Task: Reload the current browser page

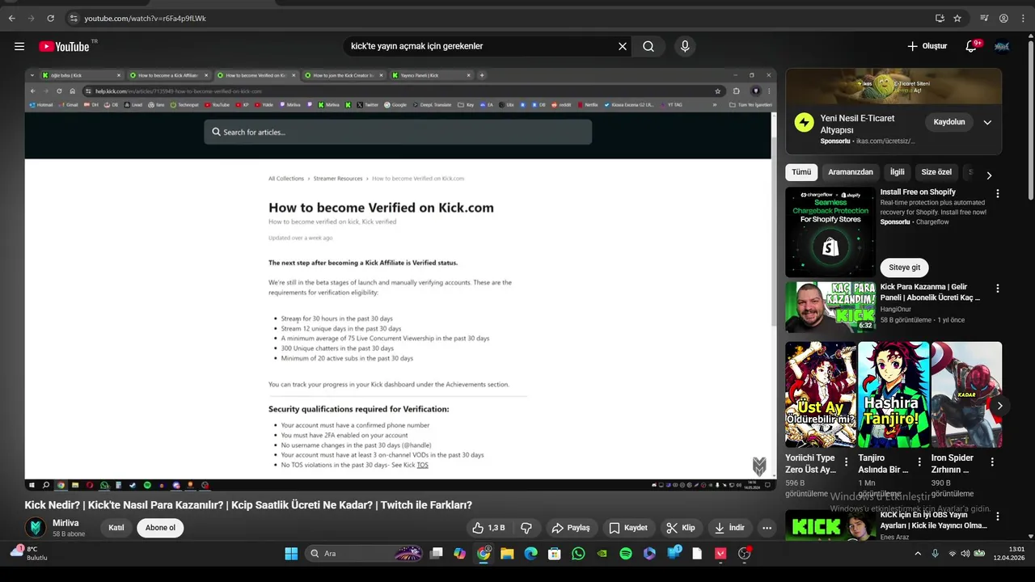Action: click(x=50, y=18)
